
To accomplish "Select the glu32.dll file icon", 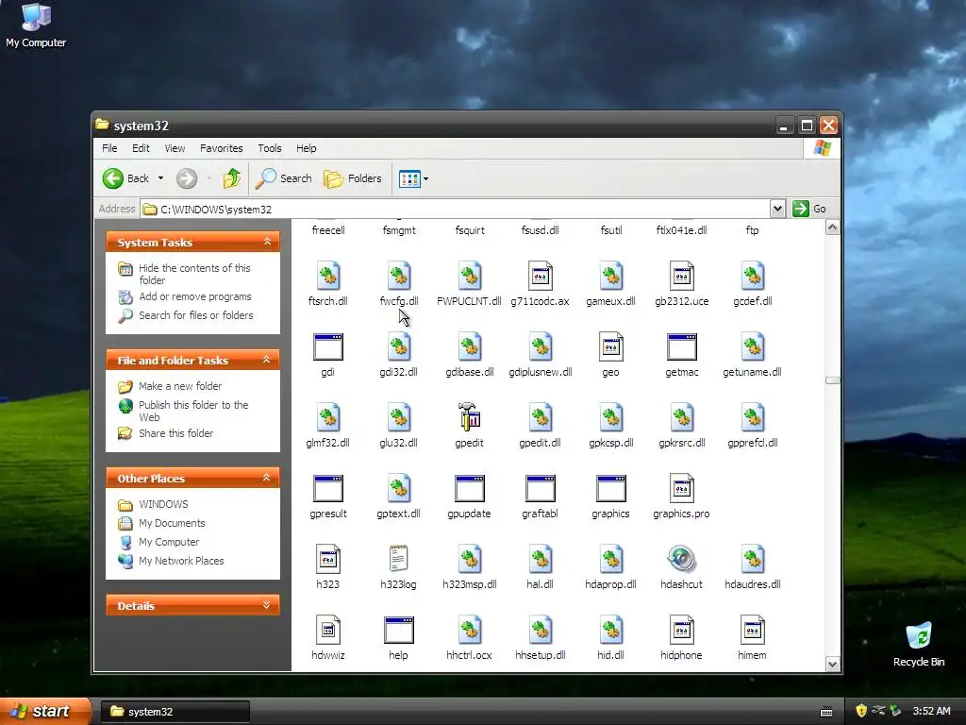I will point(399,417).
